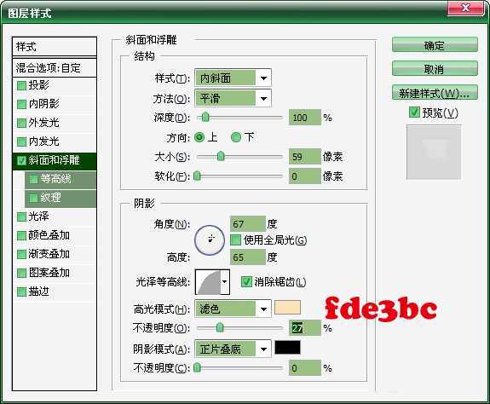Open the 方法 dropdown showing 平滑
This screenshot has width=490, height=404.
pyautogui.click(x=233, y=98)
